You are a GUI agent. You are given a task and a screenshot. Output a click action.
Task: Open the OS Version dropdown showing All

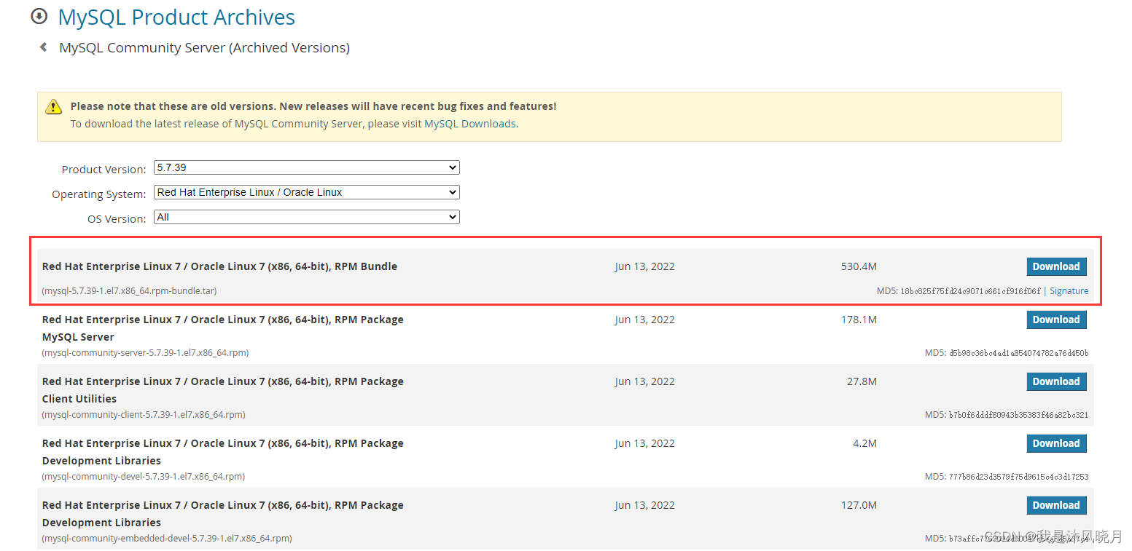tap(307, 218)
